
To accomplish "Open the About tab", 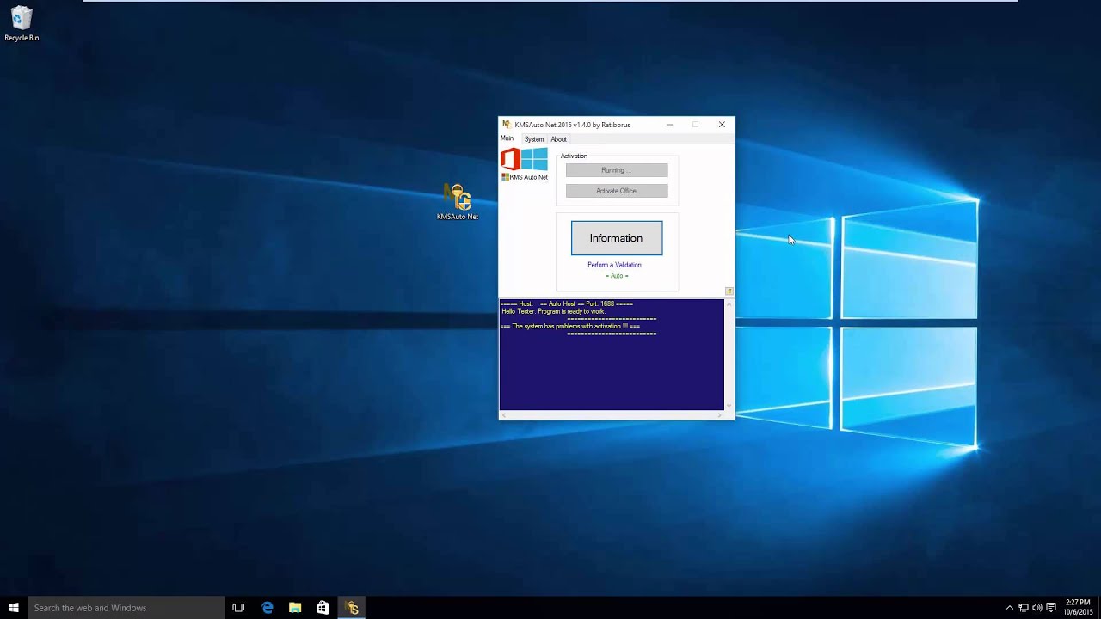I will click(x=559, y=139).
